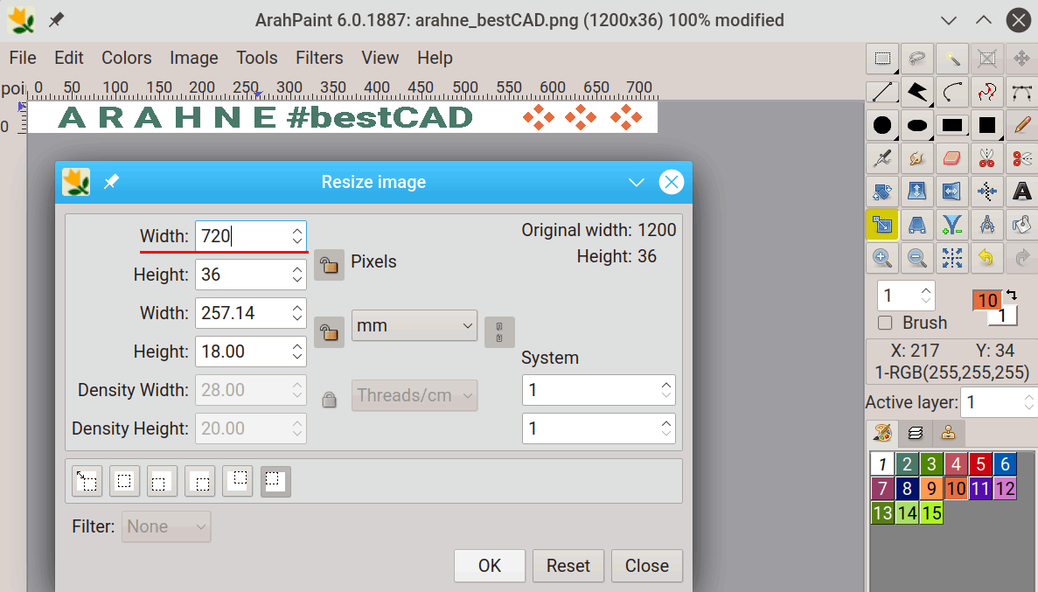1038x592 pixels.
Task: Pick lime green color swatch 15
Action: tap(931, 513)
